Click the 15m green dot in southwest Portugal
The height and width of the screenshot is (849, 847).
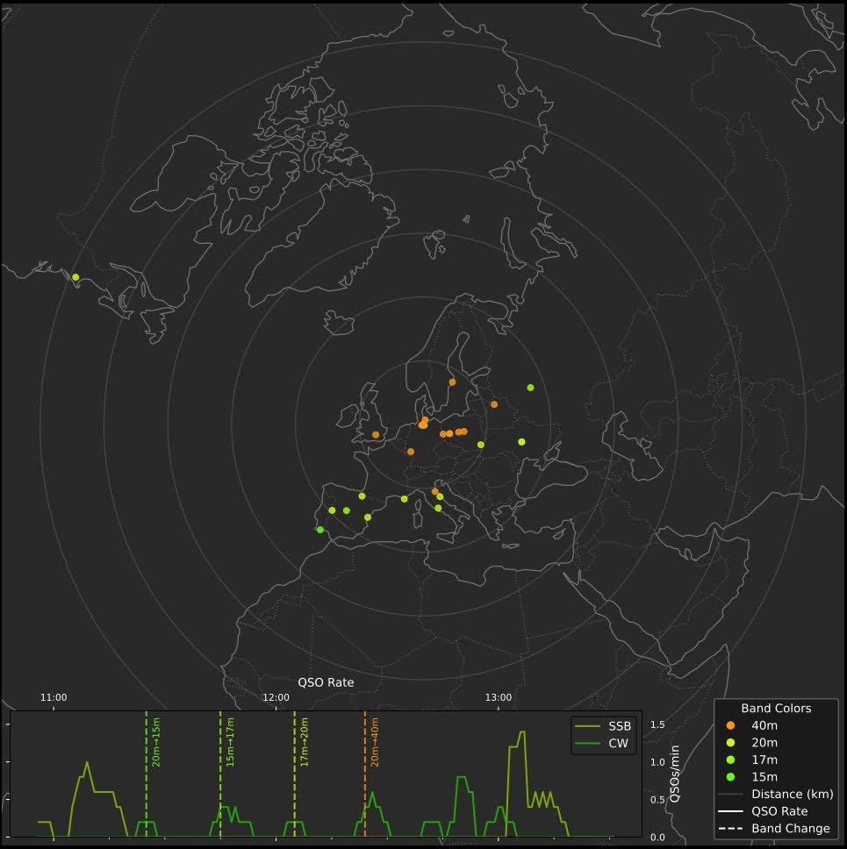[x=320, y=530]
